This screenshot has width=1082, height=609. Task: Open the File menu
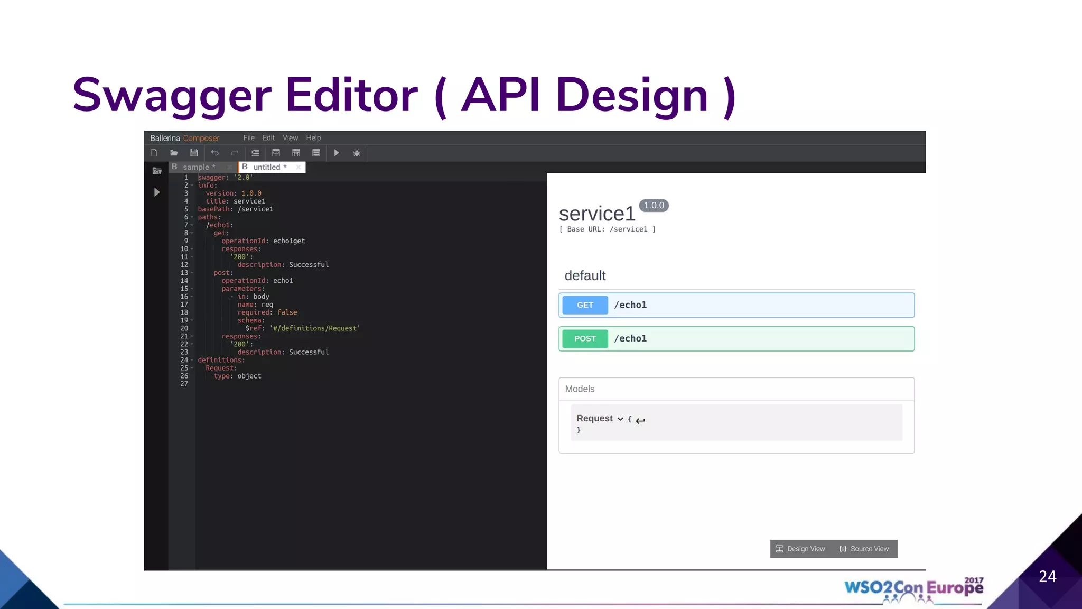[x=249, y=137]
